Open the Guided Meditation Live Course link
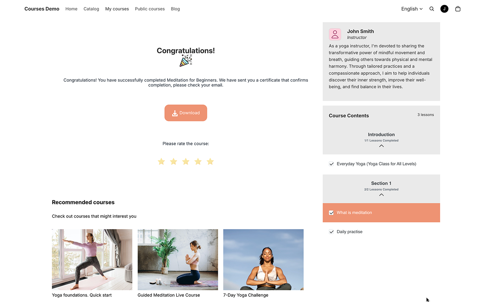Viewport: 489px width, 302px height. [x=169, y=295]
